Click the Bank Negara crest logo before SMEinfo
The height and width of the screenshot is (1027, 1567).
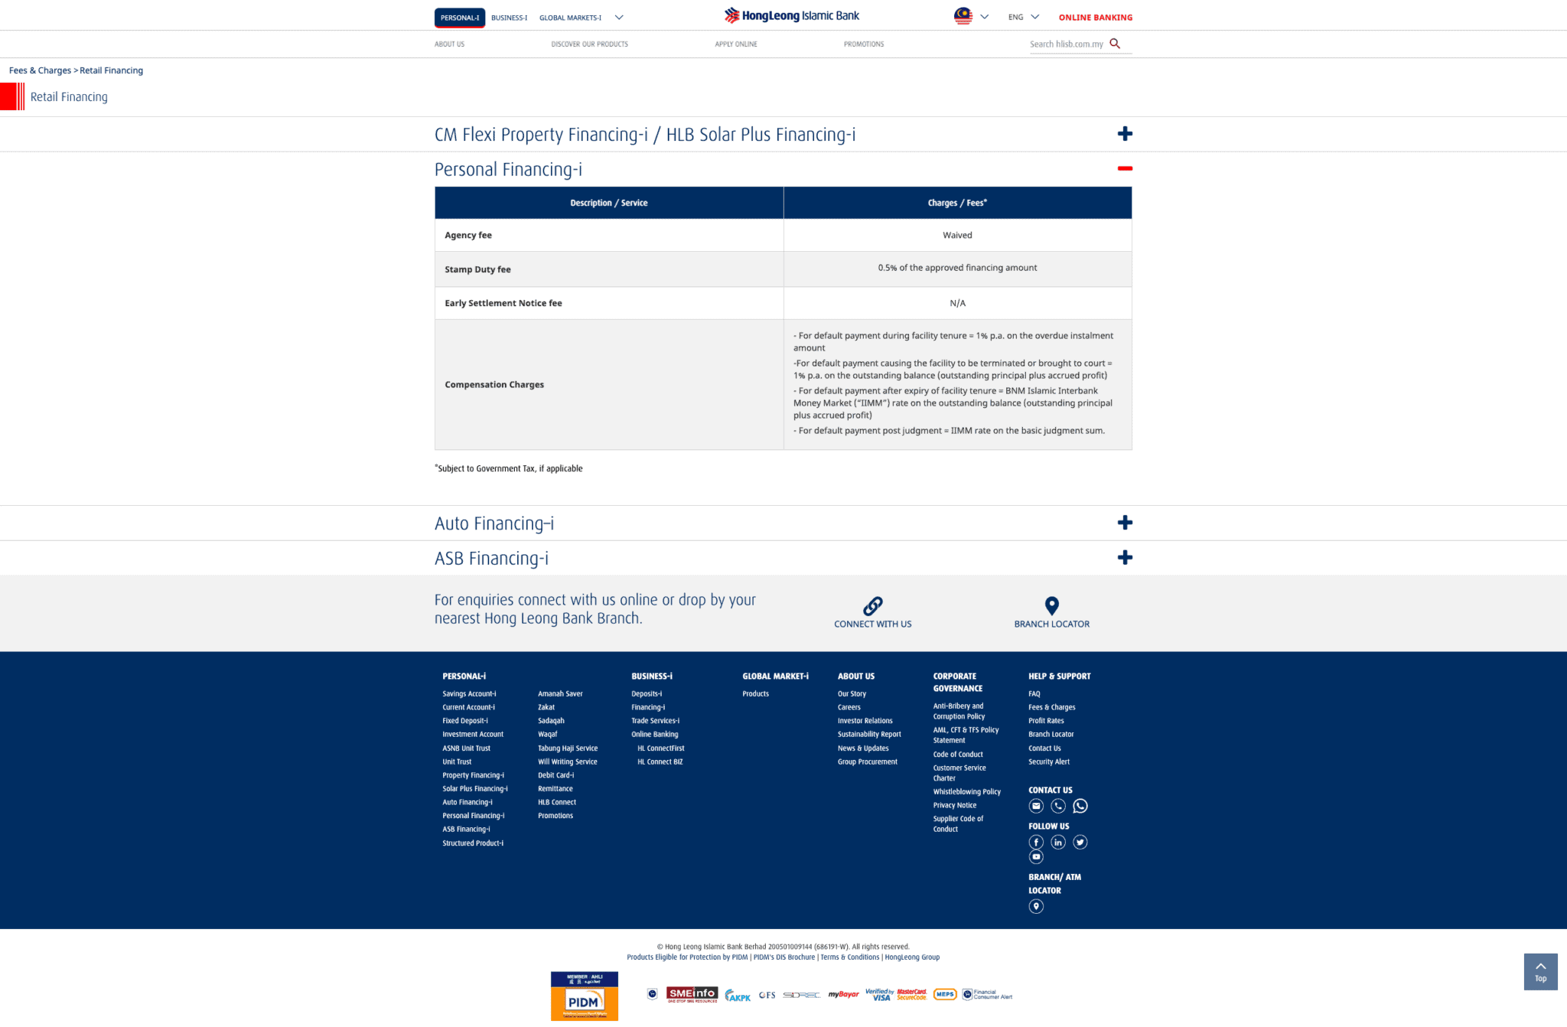pos(652,994)
